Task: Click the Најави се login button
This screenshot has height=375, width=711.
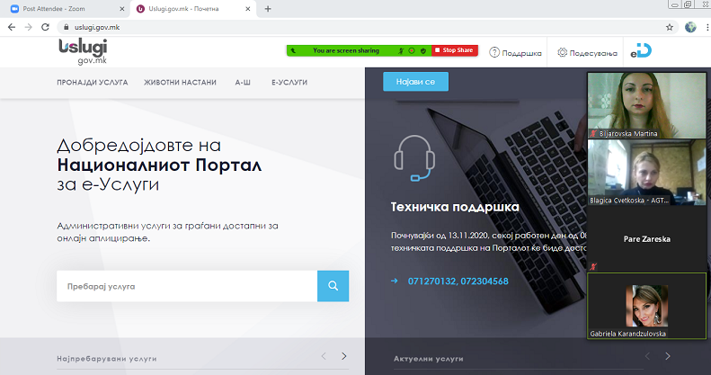Action: (x=415, y=82)
